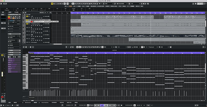This screenshot has height=107, width=207.
Task: Open the 网格 snap type dropdown in top toolbar
Action: click(109, 4)
